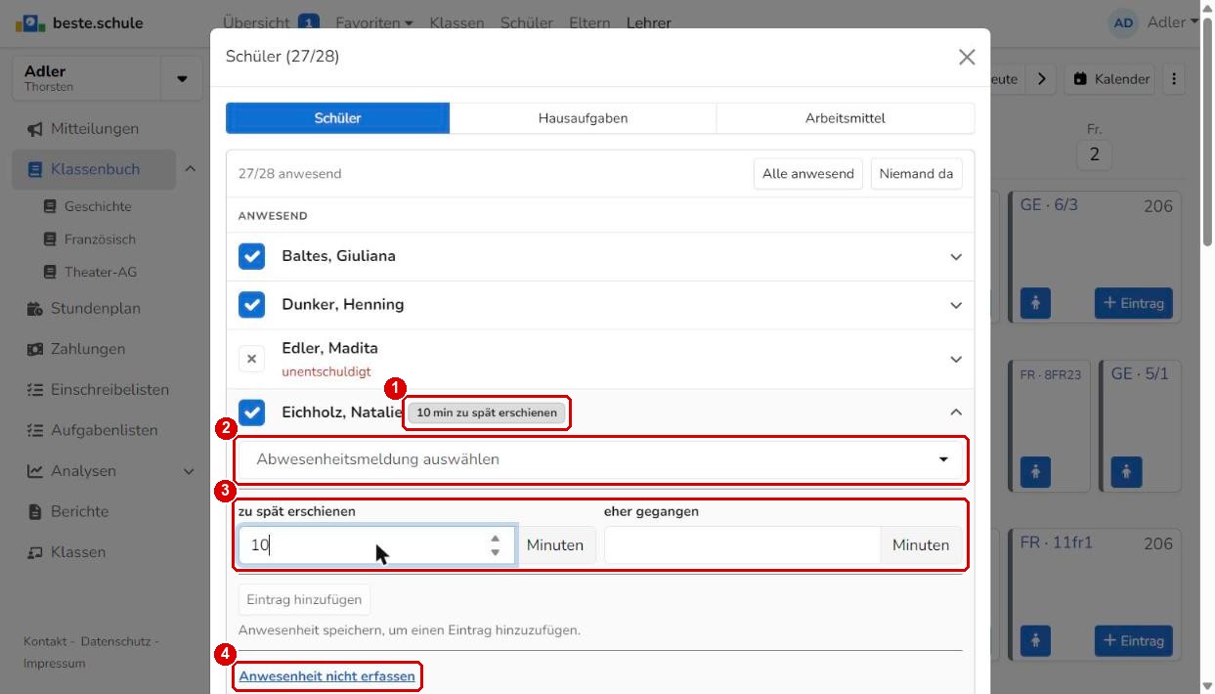1215x694 pixels.
Task: Switch to the Hausaufgaben tab
Action: coord(583,118)
